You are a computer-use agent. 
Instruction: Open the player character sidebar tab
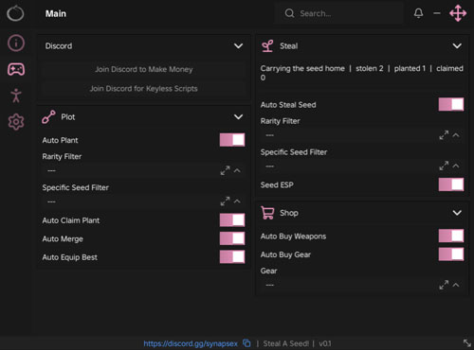pos(16,96)
